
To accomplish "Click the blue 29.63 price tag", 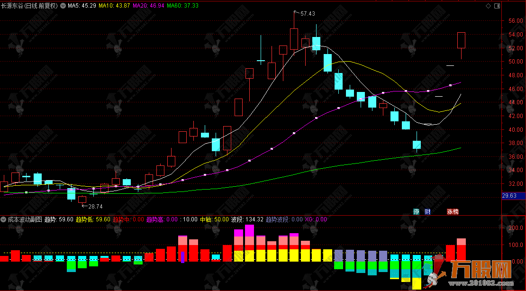I will (x=513, y=195).
